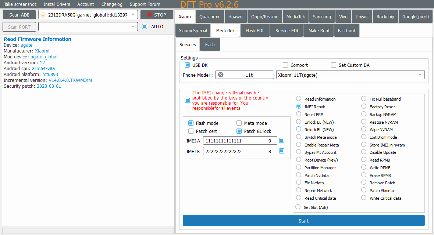The width and height of the screenshot is (434, 235).
Task: Open the Huawei tab
Action: [x=236, y=17]
